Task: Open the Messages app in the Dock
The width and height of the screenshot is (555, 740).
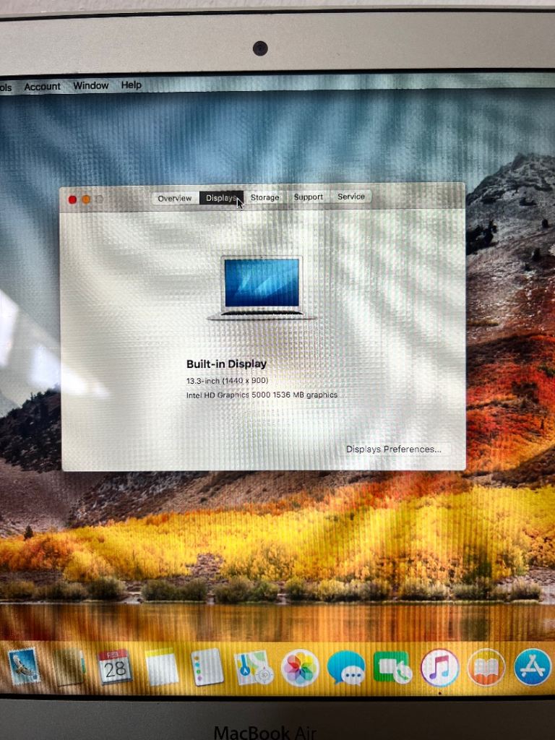Action: click(346, 668)
